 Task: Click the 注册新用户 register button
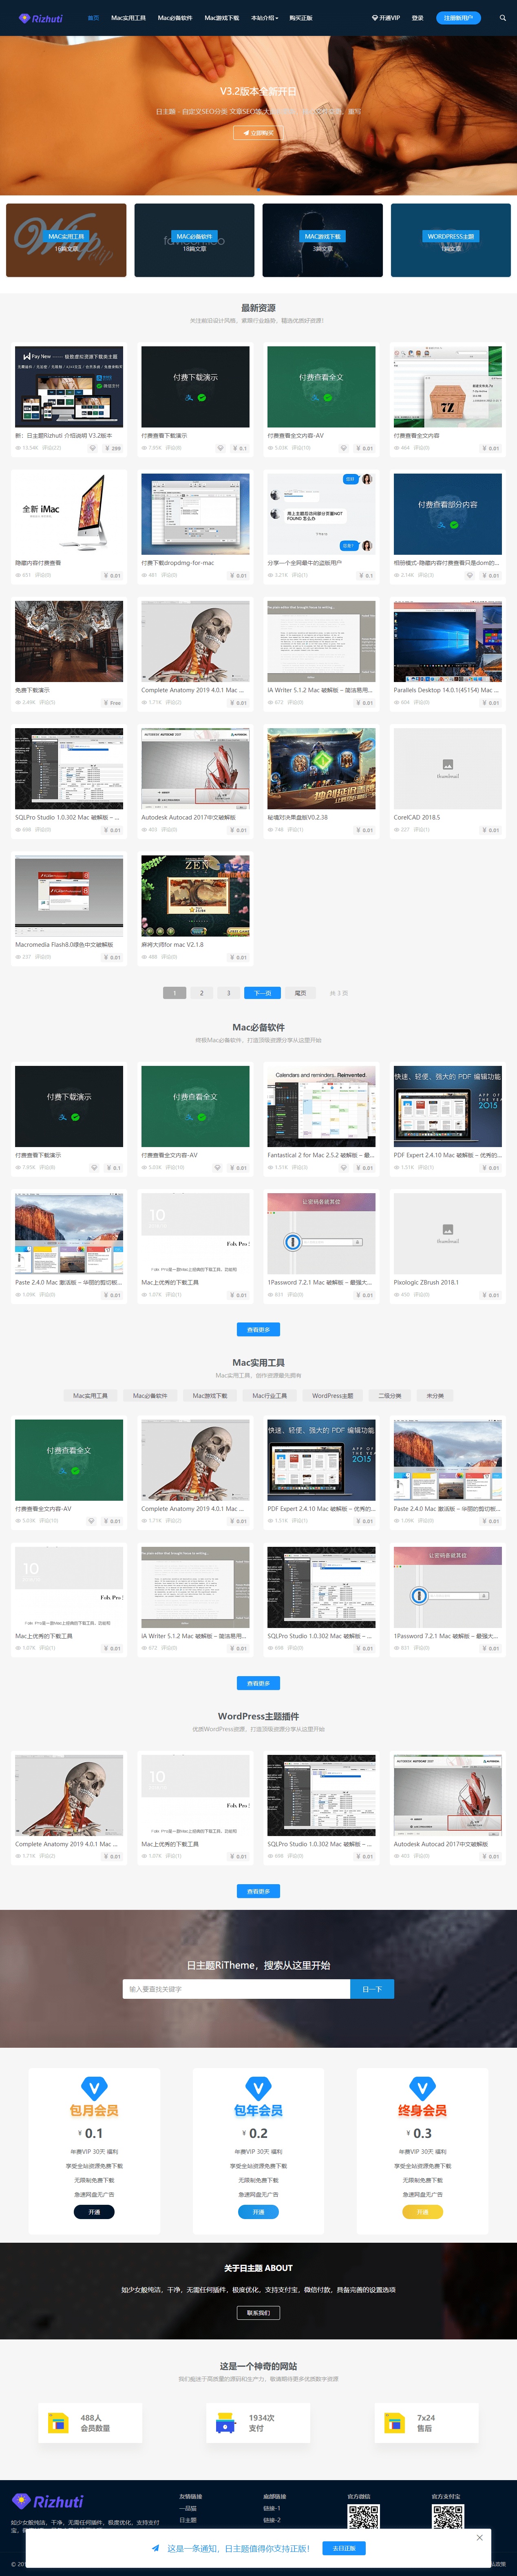[x=458, y=18]
